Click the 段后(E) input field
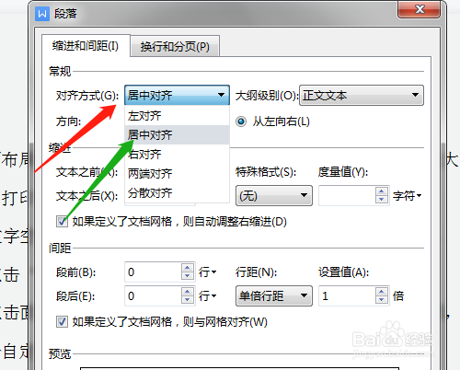 click(153, 296)
